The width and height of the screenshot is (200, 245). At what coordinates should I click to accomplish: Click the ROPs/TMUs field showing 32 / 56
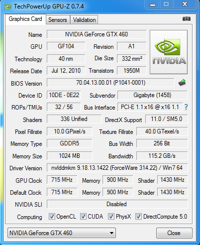64,107
